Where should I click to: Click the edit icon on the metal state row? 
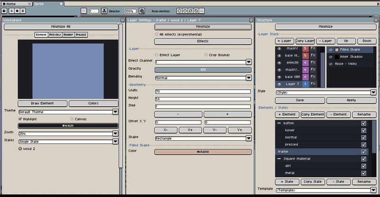[x=363, y=173]
